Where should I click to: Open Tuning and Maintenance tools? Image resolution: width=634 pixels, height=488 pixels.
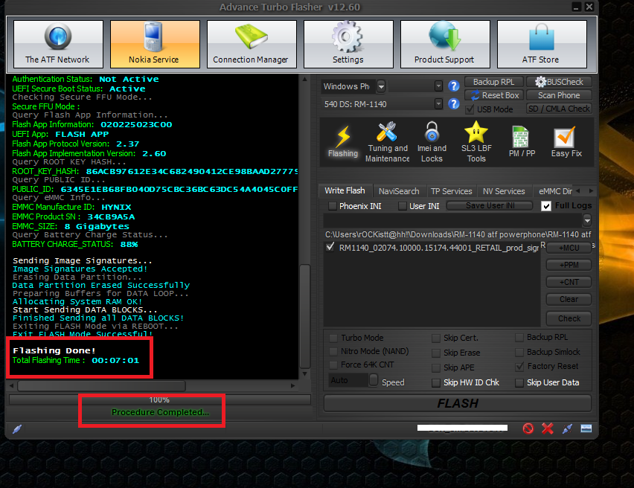click(x=387, y=141)
